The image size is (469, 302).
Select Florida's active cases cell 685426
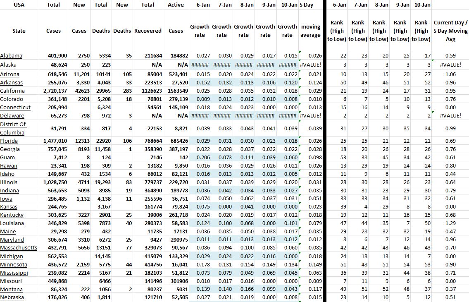point(179,141)
